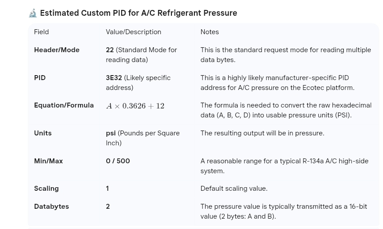Click the note mentioning the Ecotec platform
383x229 pixels.
tap(278, 82)
